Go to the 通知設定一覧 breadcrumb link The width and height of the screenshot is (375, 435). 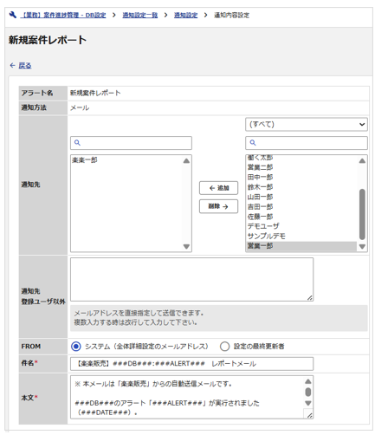click(140, 15)
